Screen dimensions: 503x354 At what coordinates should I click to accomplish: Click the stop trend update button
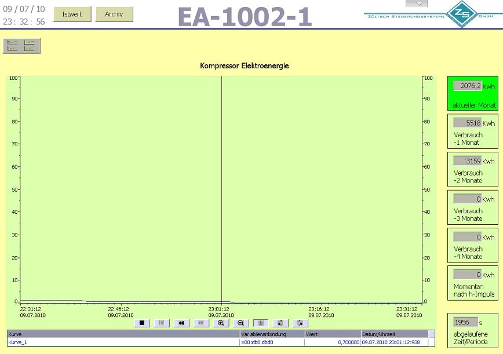[x=141, y=323]
